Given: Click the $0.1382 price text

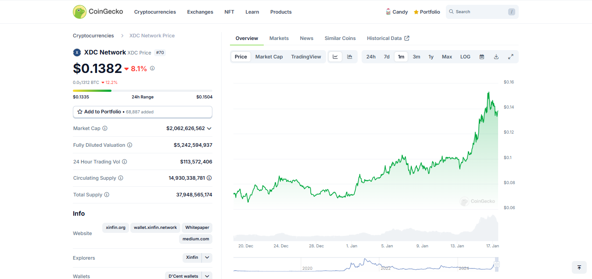Looking at the screenshot, I should point(97,69).
